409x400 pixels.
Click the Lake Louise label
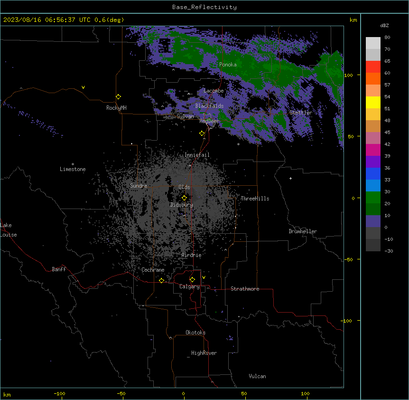8,230
